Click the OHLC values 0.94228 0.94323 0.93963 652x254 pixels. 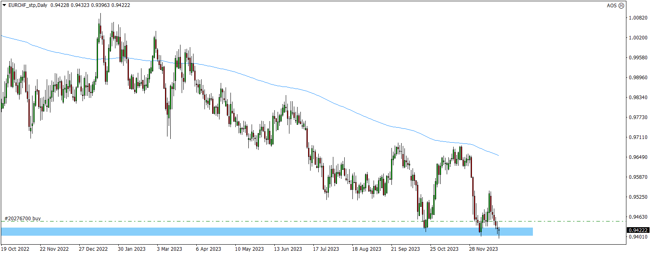[80, 5]
